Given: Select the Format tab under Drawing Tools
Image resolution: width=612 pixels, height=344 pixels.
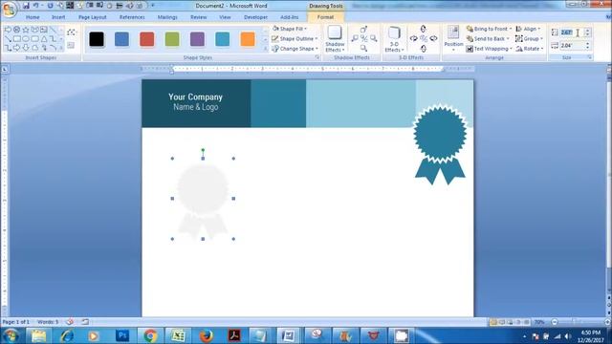Looking at the screenshot, I should 325,17.
